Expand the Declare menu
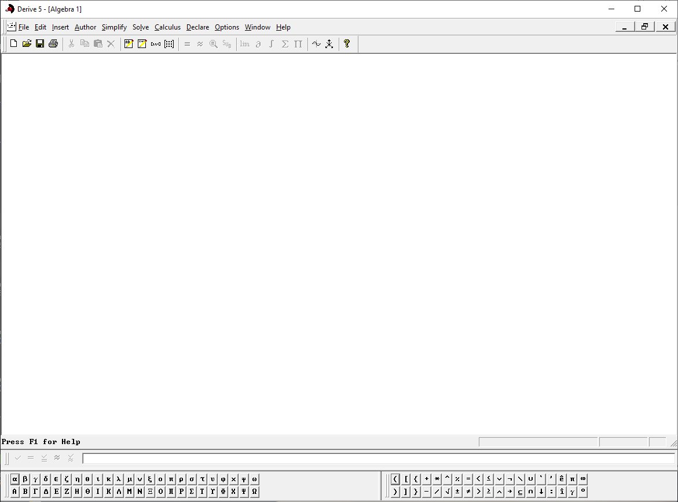Viewport: 678px width, 502px height. pos(197,27)
